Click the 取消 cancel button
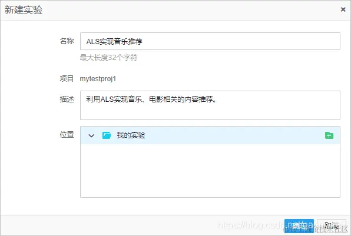The image size is (351, 236). pyautogui.click(x=332, y=225)
